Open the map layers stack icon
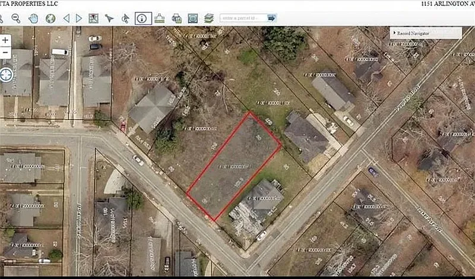This screenshot has width=475, height=279. (x=209, y=18)
